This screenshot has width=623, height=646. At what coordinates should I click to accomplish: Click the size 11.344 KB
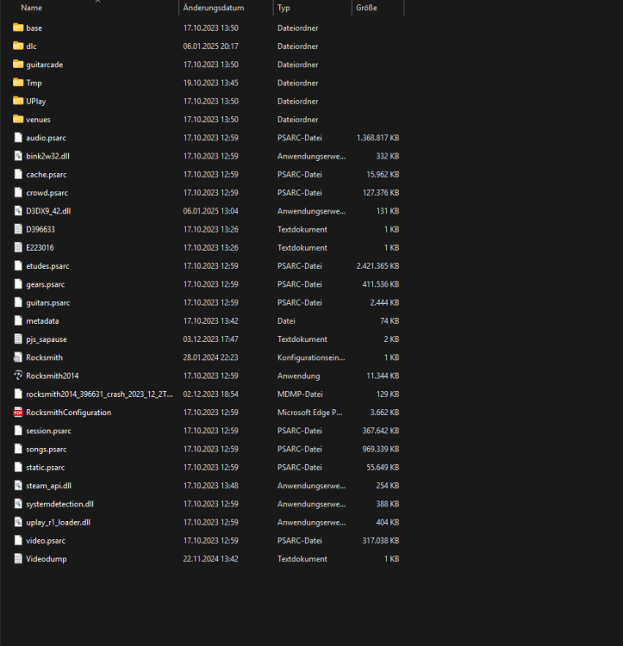pyautogui.click(x=383, y=376)
